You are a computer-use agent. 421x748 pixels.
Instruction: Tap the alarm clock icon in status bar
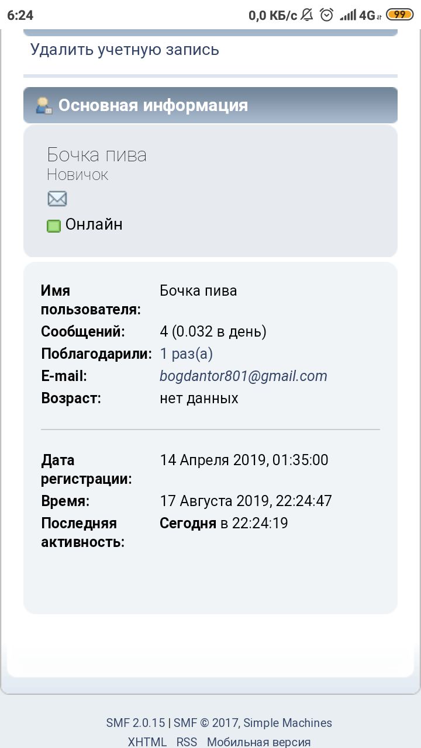point(326,15)
